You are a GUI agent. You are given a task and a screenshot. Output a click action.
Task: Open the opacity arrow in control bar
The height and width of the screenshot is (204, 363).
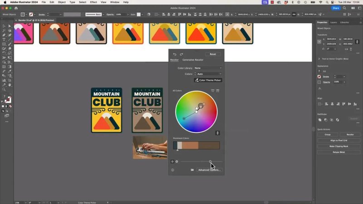click(128, 15)
